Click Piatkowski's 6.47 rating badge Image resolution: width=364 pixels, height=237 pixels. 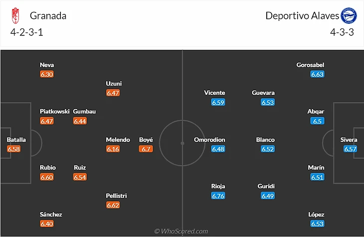pyautogui.click(x=47, y=121)
